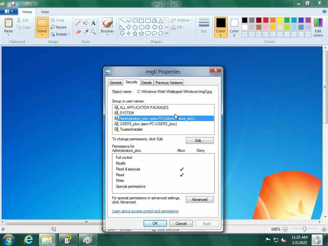The image size is (328, 246).
Task: Click the Start button
Action: coord(9,240)
